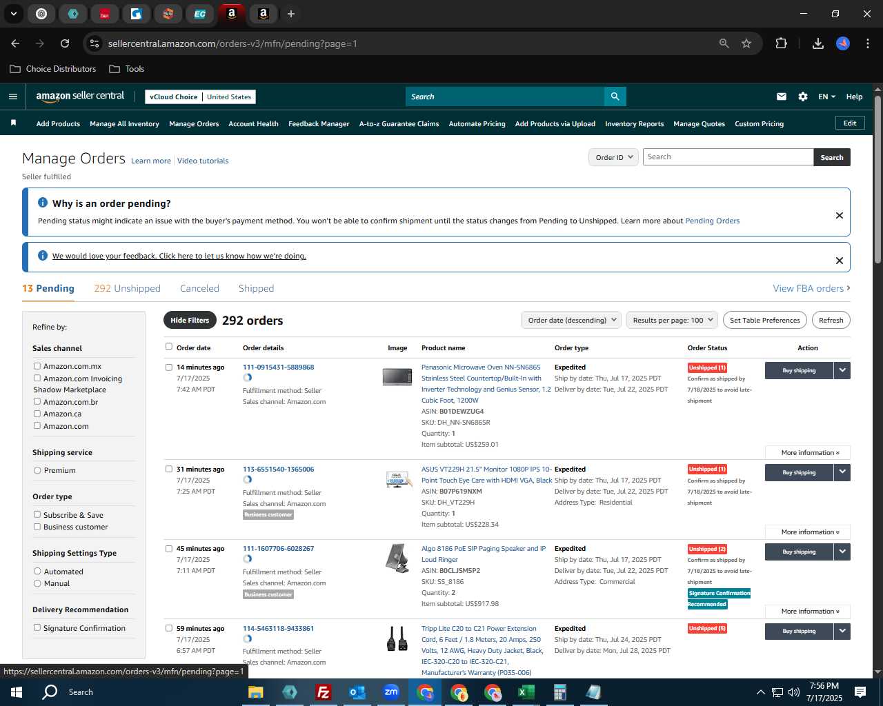Image resolution: width=883 pixels, height=706 pixels.
Task: Check the Business customer order type
Action: (37, 527)
